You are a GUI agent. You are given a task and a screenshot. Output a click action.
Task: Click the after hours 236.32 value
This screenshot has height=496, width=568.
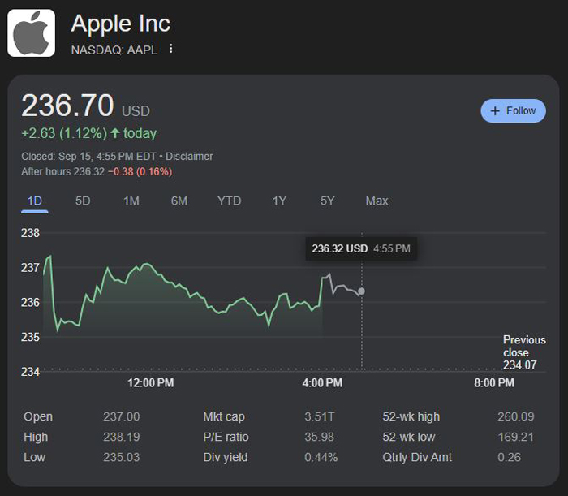point(88,172)
